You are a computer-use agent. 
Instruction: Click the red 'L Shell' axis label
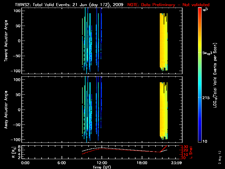[x=191, y=152]
